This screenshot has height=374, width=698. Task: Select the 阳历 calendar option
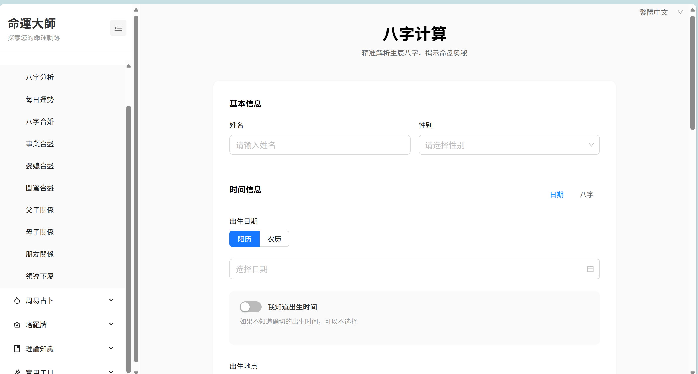(x=244, y=239)
